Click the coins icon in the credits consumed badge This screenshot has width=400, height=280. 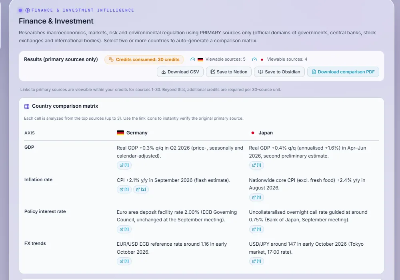tap(111, 59)
